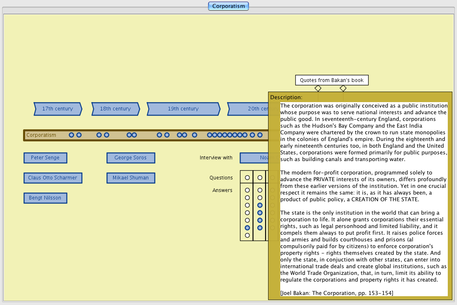Click the right diamond connector below Quotes box
The width and height of the screenshot is (457, 305).
pyautogui.click(x=343, y=88)
